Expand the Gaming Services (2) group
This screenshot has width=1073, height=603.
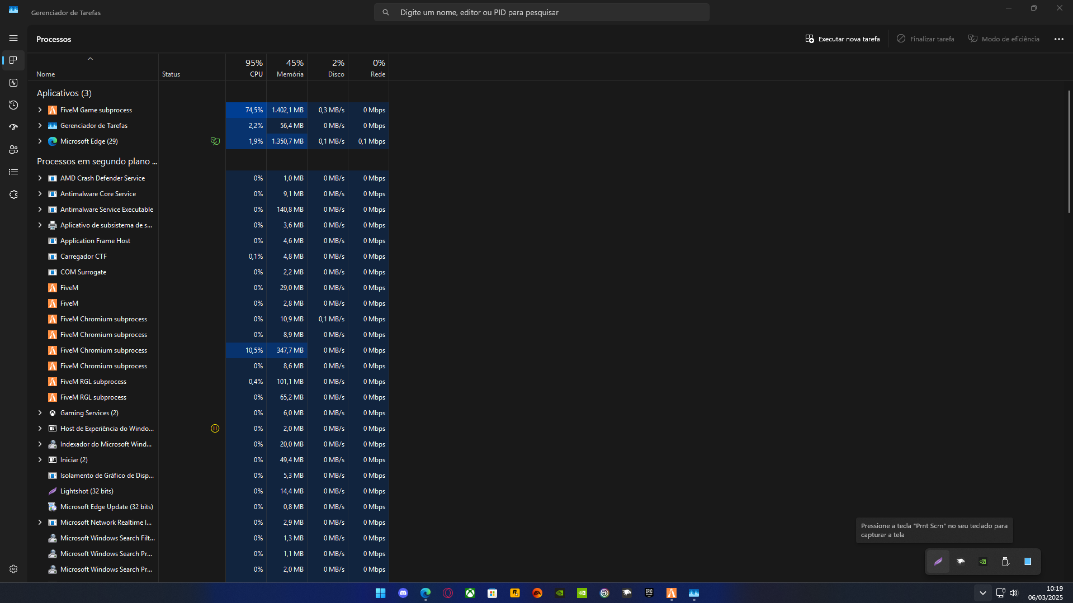pyautogui.click(x=40, y=413)
